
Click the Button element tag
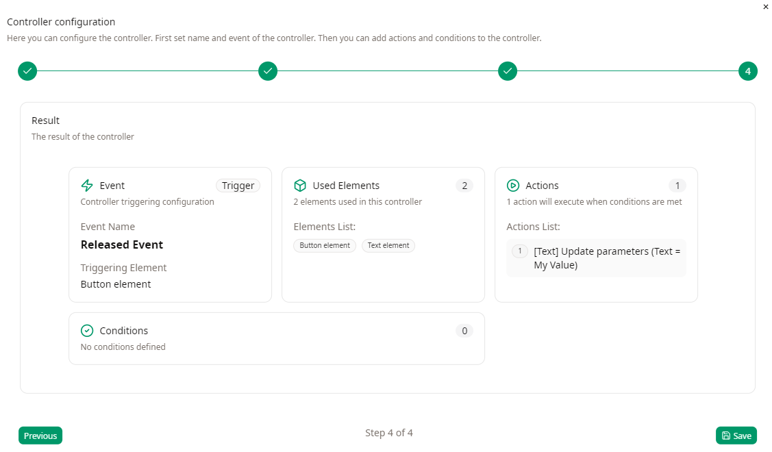pyautogui.click(x=325, y=245)
